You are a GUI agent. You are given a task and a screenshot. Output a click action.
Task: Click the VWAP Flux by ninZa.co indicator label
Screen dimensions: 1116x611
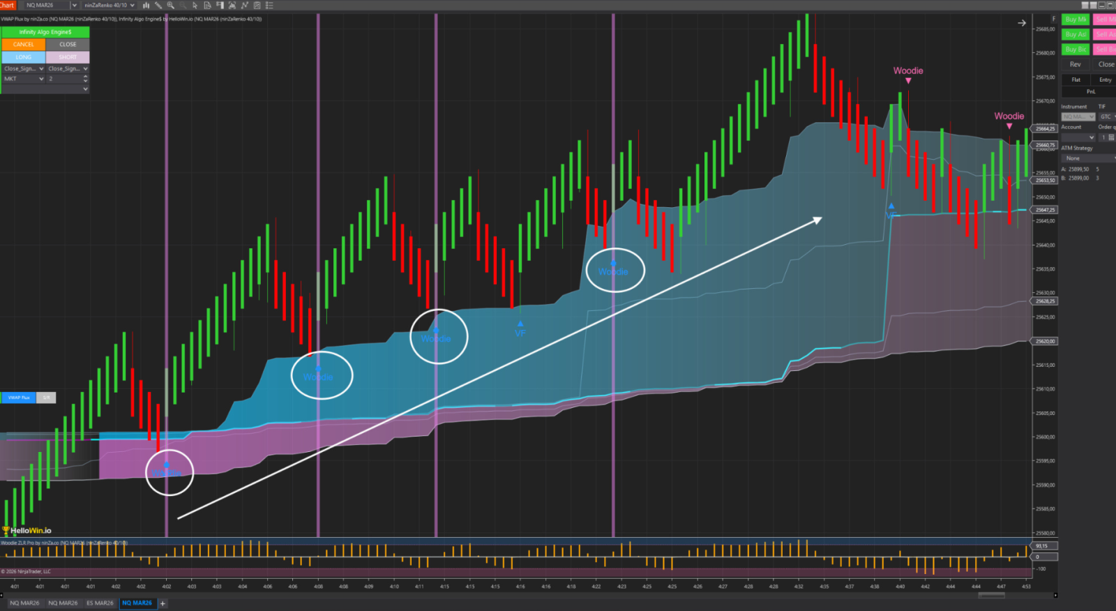[x=59, y=19]
